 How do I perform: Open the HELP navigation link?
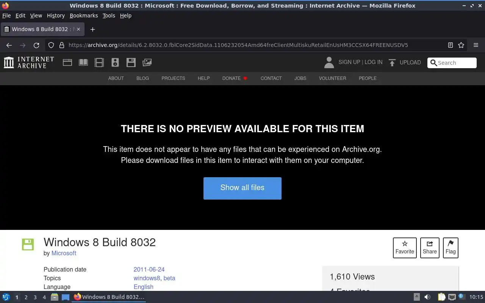tap(203, 78)
